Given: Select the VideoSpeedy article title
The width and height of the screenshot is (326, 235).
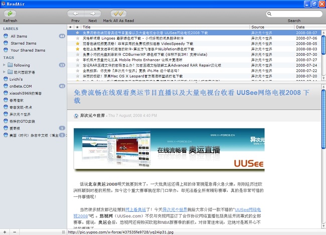Looking at the screenshot, I should tap(138, 44).
